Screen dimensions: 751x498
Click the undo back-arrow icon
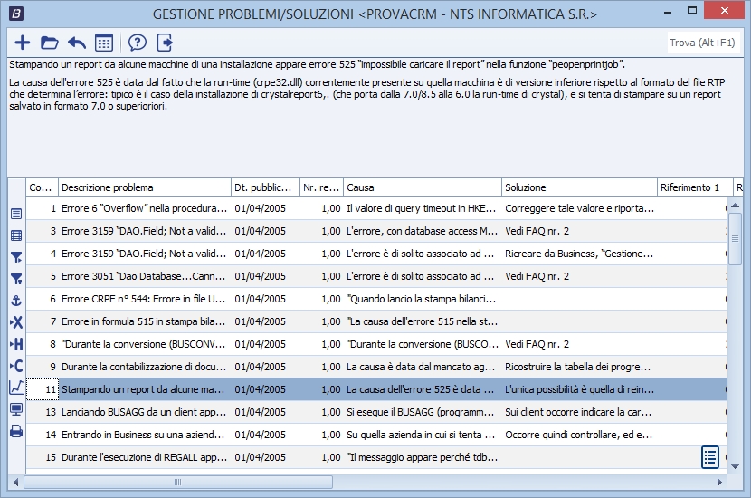pos(77,43)
